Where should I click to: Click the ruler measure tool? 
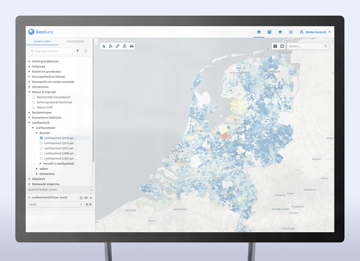click(117, 46)
